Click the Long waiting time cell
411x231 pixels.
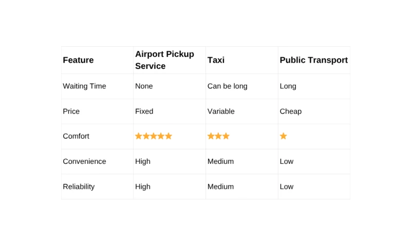point(288,86)
